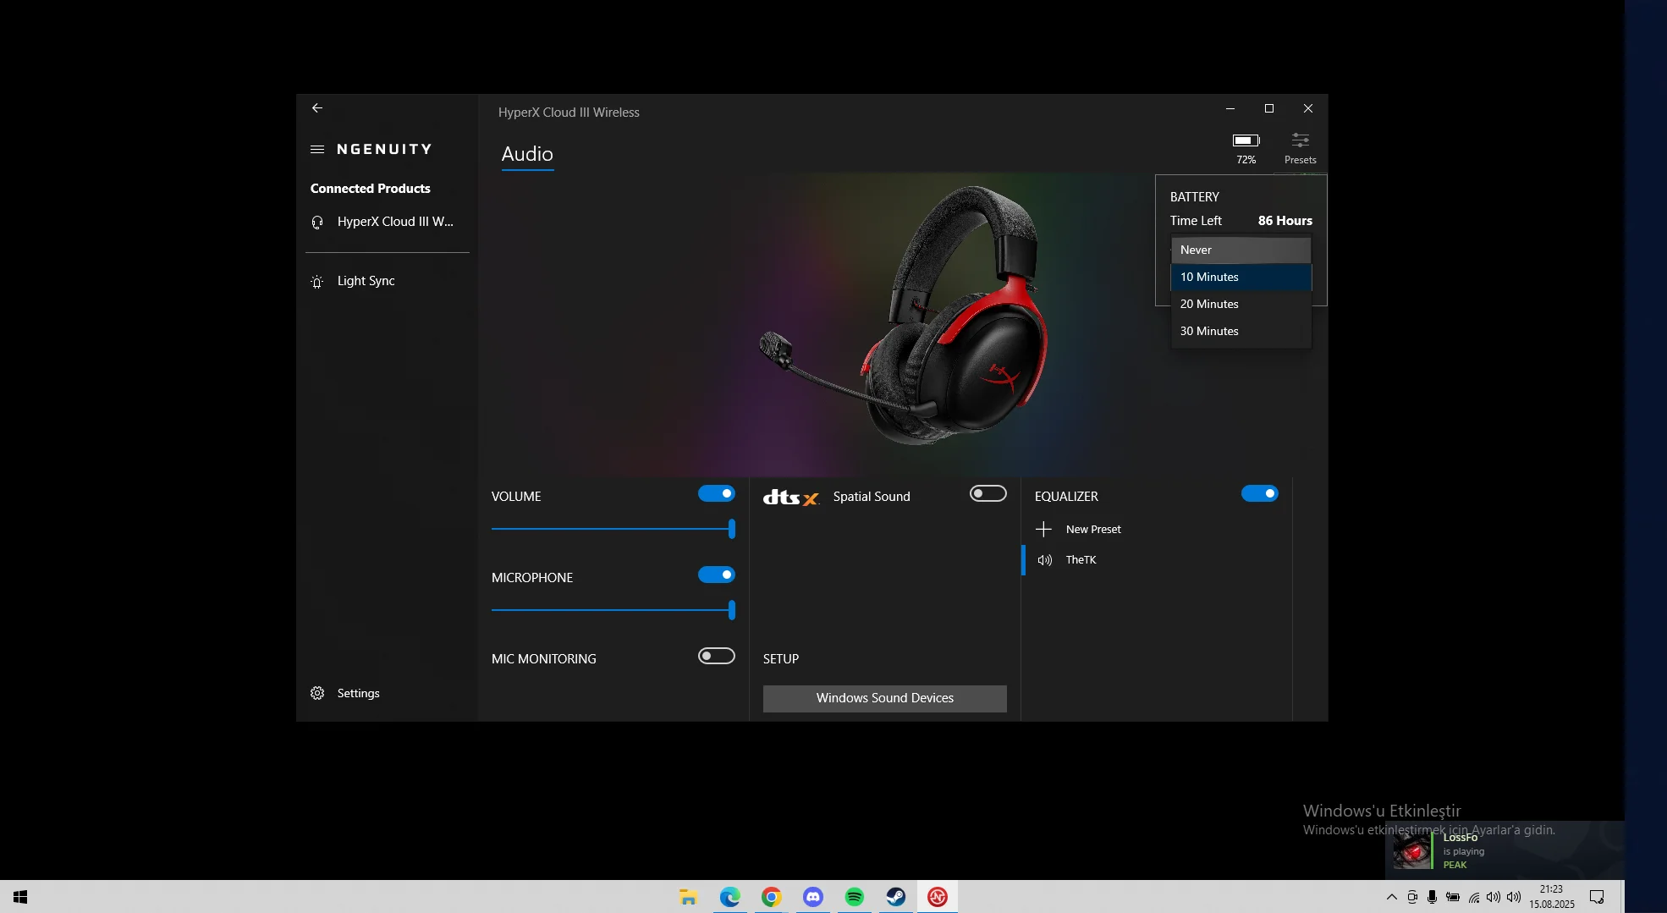The image size is (1667, 913).
Task: Select the TheTK equalizer preset
Action: pyautogui.click(x=1156, y=560)
